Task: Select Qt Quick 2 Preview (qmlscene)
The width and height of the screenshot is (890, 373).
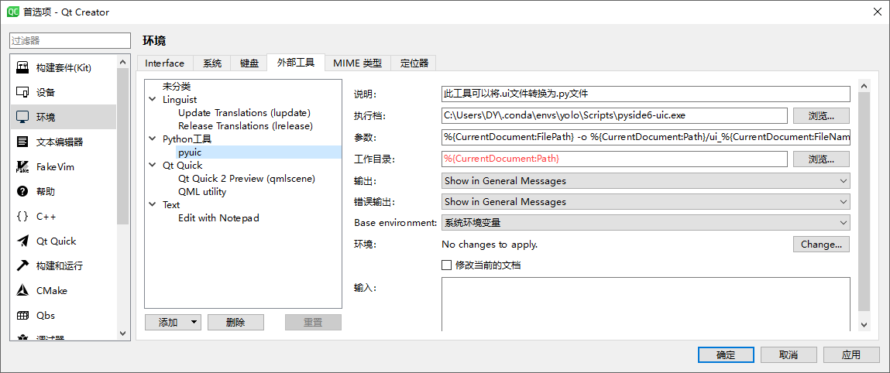Action: coord(246,179)
